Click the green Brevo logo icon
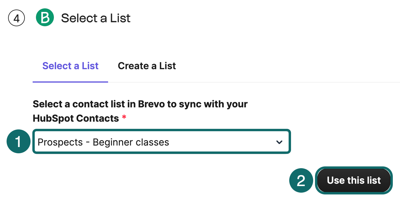 [x=45, y=18]
